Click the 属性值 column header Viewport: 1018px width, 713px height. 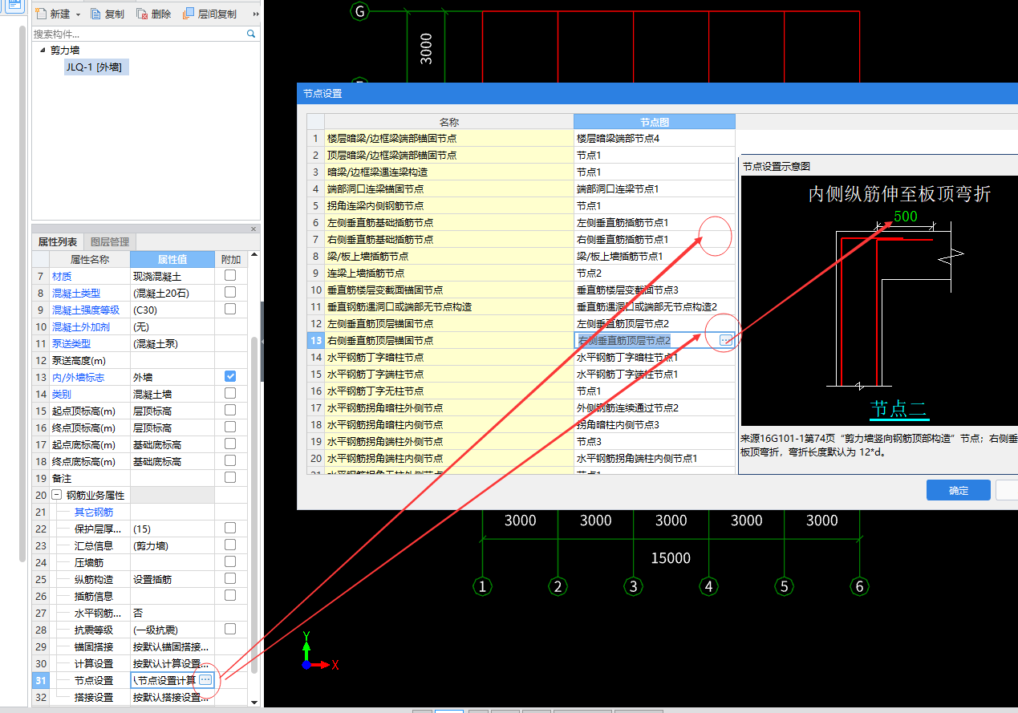tap(172, 259)
